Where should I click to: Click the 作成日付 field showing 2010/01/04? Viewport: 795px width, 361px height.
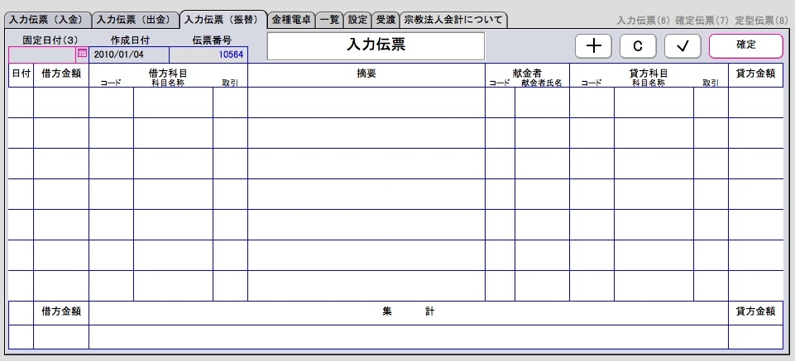coord(130,54)
